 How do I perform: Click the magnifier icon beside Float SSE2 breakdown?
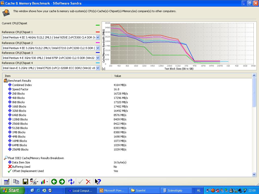point(6,158)
